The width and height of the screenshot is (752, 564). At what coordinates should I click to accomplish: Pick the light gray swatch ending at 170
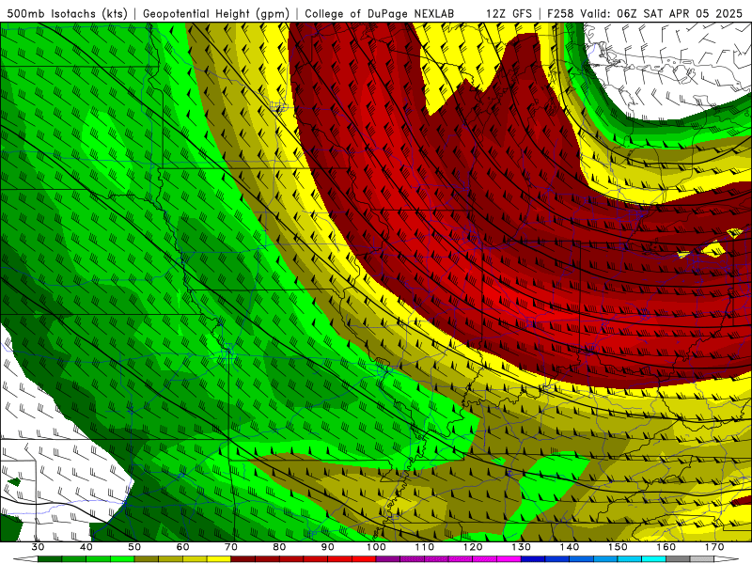[x=702, y=558]
